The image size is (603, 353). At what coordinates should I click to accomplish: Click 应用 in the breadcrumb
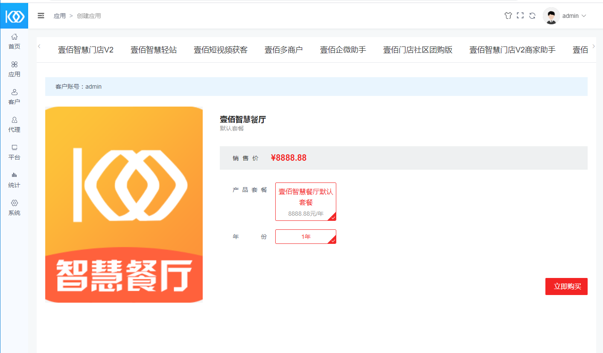[60, 16]
